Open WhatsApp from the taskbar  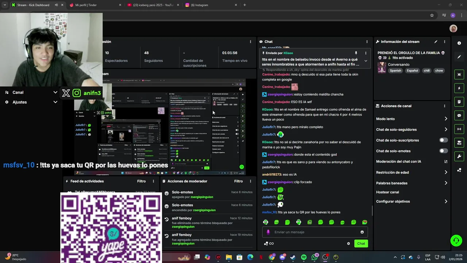314,257
